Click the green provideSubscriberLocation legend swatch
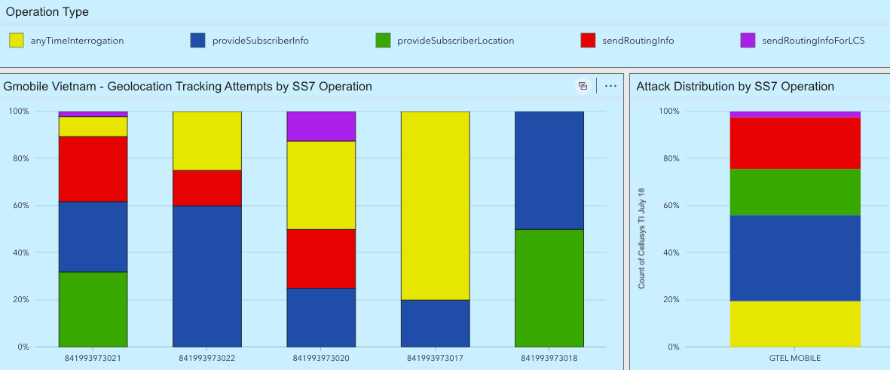The image size is (890, 370). click(x=383, y=41)
